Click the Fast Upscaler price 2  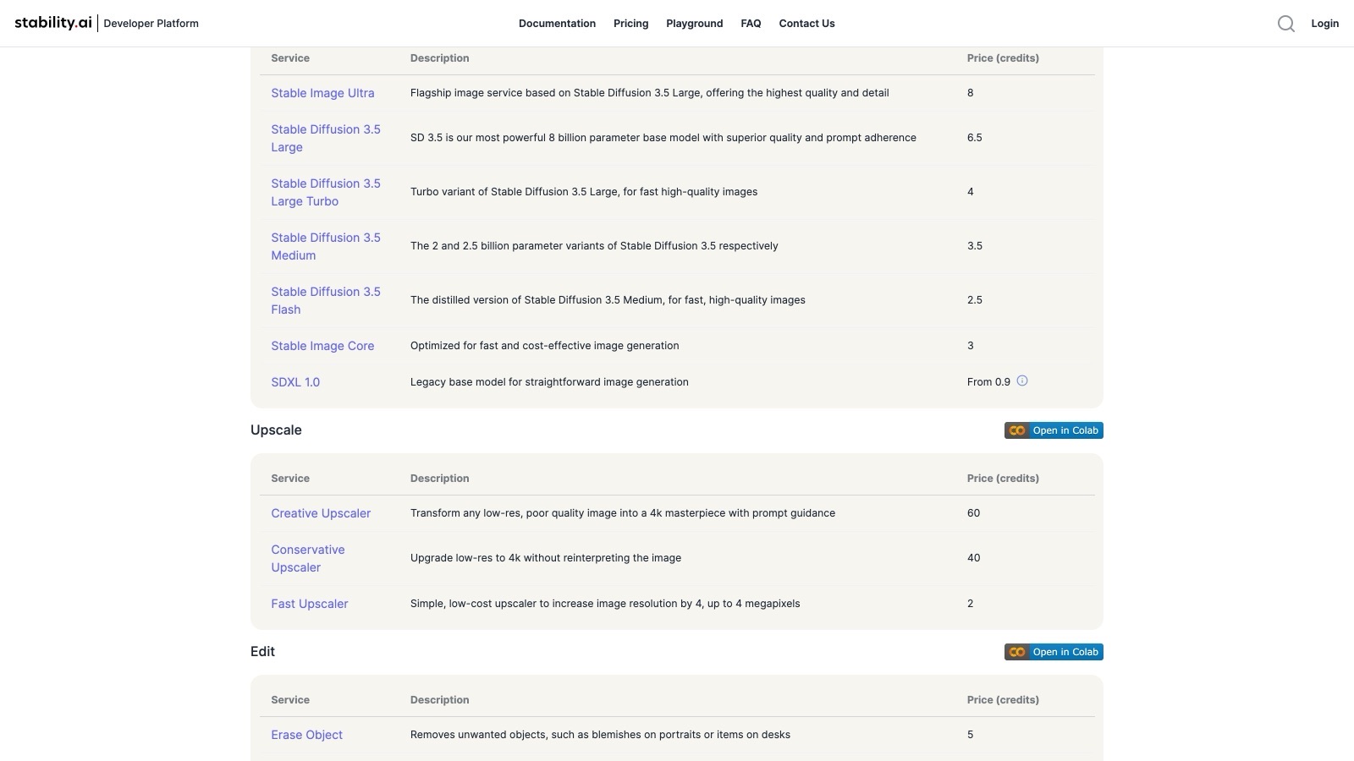tap(971, 604)
